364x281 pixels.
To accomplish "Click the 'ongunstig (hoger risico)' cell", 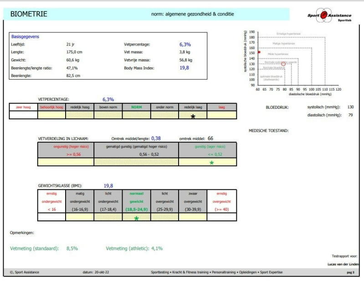I will click(x=66, y=150).
